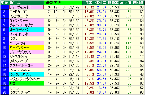Click the 単回値 column header
This screenshot has height=95, width=145.
pyautogui.click(x=126, y=3)
